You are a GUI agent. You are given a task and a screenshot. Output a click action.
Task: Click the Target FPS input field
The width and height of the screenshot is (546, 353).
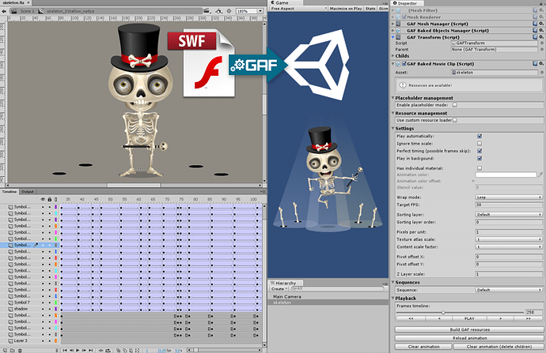coord(509,205)
